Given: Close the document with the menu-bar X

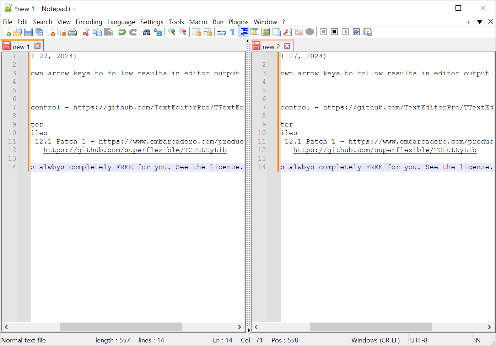Looking at the screenshot, I should coord(490,22).
